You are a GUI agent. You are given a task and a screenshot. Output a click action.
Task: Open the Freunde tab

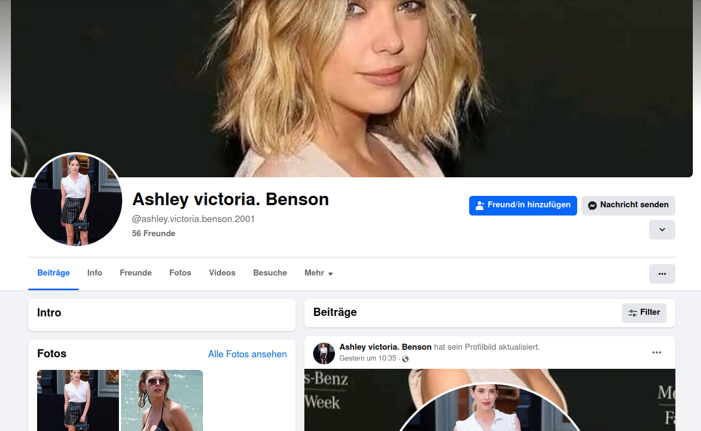136,273
